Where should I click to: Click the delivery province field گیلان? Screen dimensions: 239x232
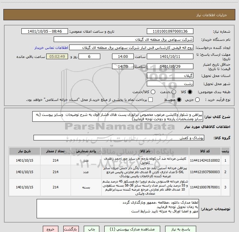tap(170, 75)
